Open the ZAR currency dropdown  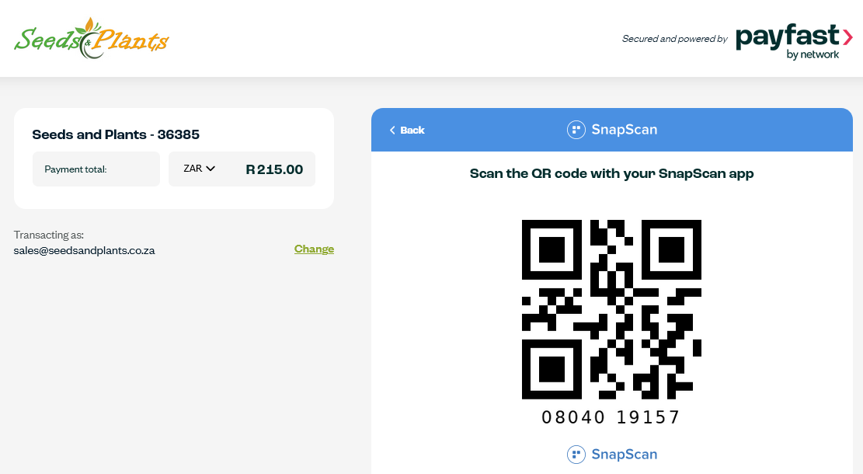pos(199,169)
